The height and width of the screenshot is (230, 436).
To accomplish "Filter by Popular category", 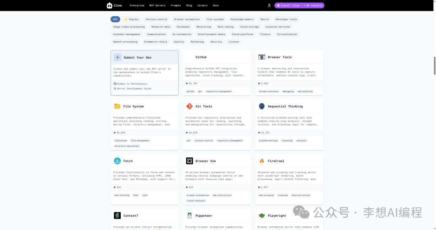I will [132, 19].
